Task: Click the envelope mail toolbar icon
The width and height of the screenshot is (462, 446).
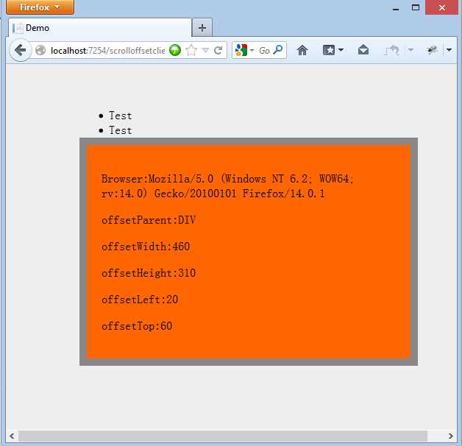Action: click(x=363, y=50)
